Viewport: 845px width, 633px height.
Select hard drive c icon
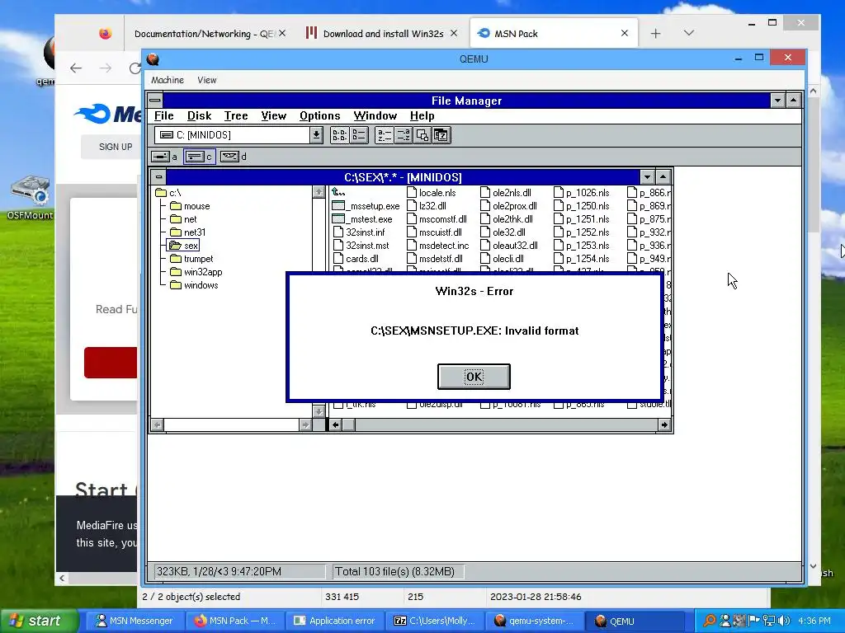coord(200,157)
